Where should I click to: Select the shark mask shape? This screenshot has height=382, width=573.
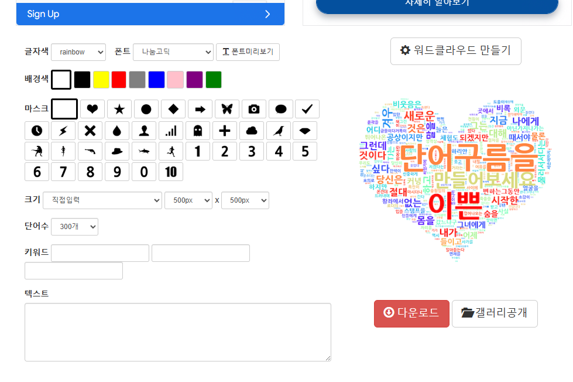point(143,151)
